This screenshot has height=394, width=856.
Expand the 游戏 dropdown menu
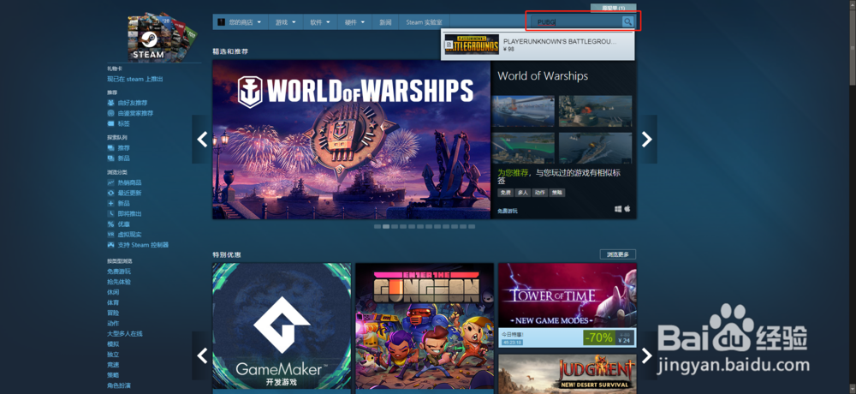point(286,22)
